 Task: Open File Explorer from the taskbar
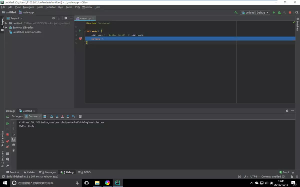97,183
